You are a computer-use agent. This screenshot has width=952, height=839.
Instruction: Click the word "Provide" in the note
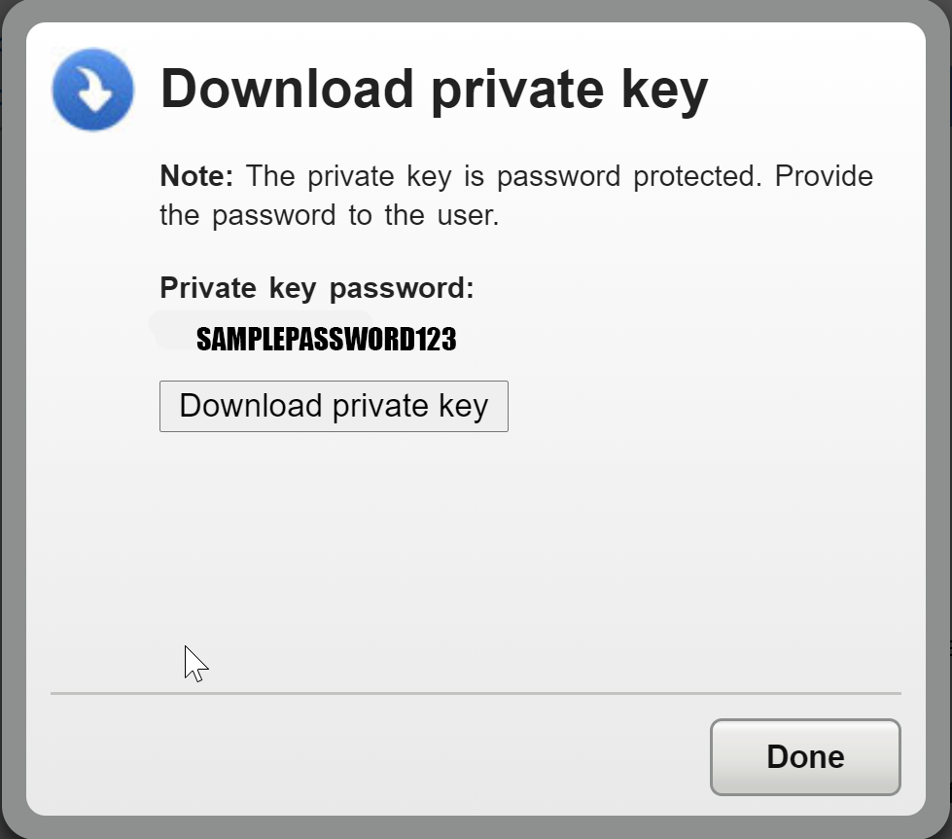(x=824, y=177)
